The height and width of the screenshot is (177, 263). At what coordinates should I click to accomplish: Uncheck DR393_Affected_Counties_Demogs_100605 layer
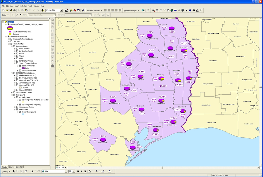8,24
